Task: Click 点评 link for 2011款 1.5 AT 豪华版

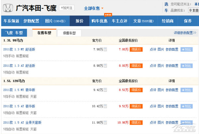Action: click(x=153, y=106)
